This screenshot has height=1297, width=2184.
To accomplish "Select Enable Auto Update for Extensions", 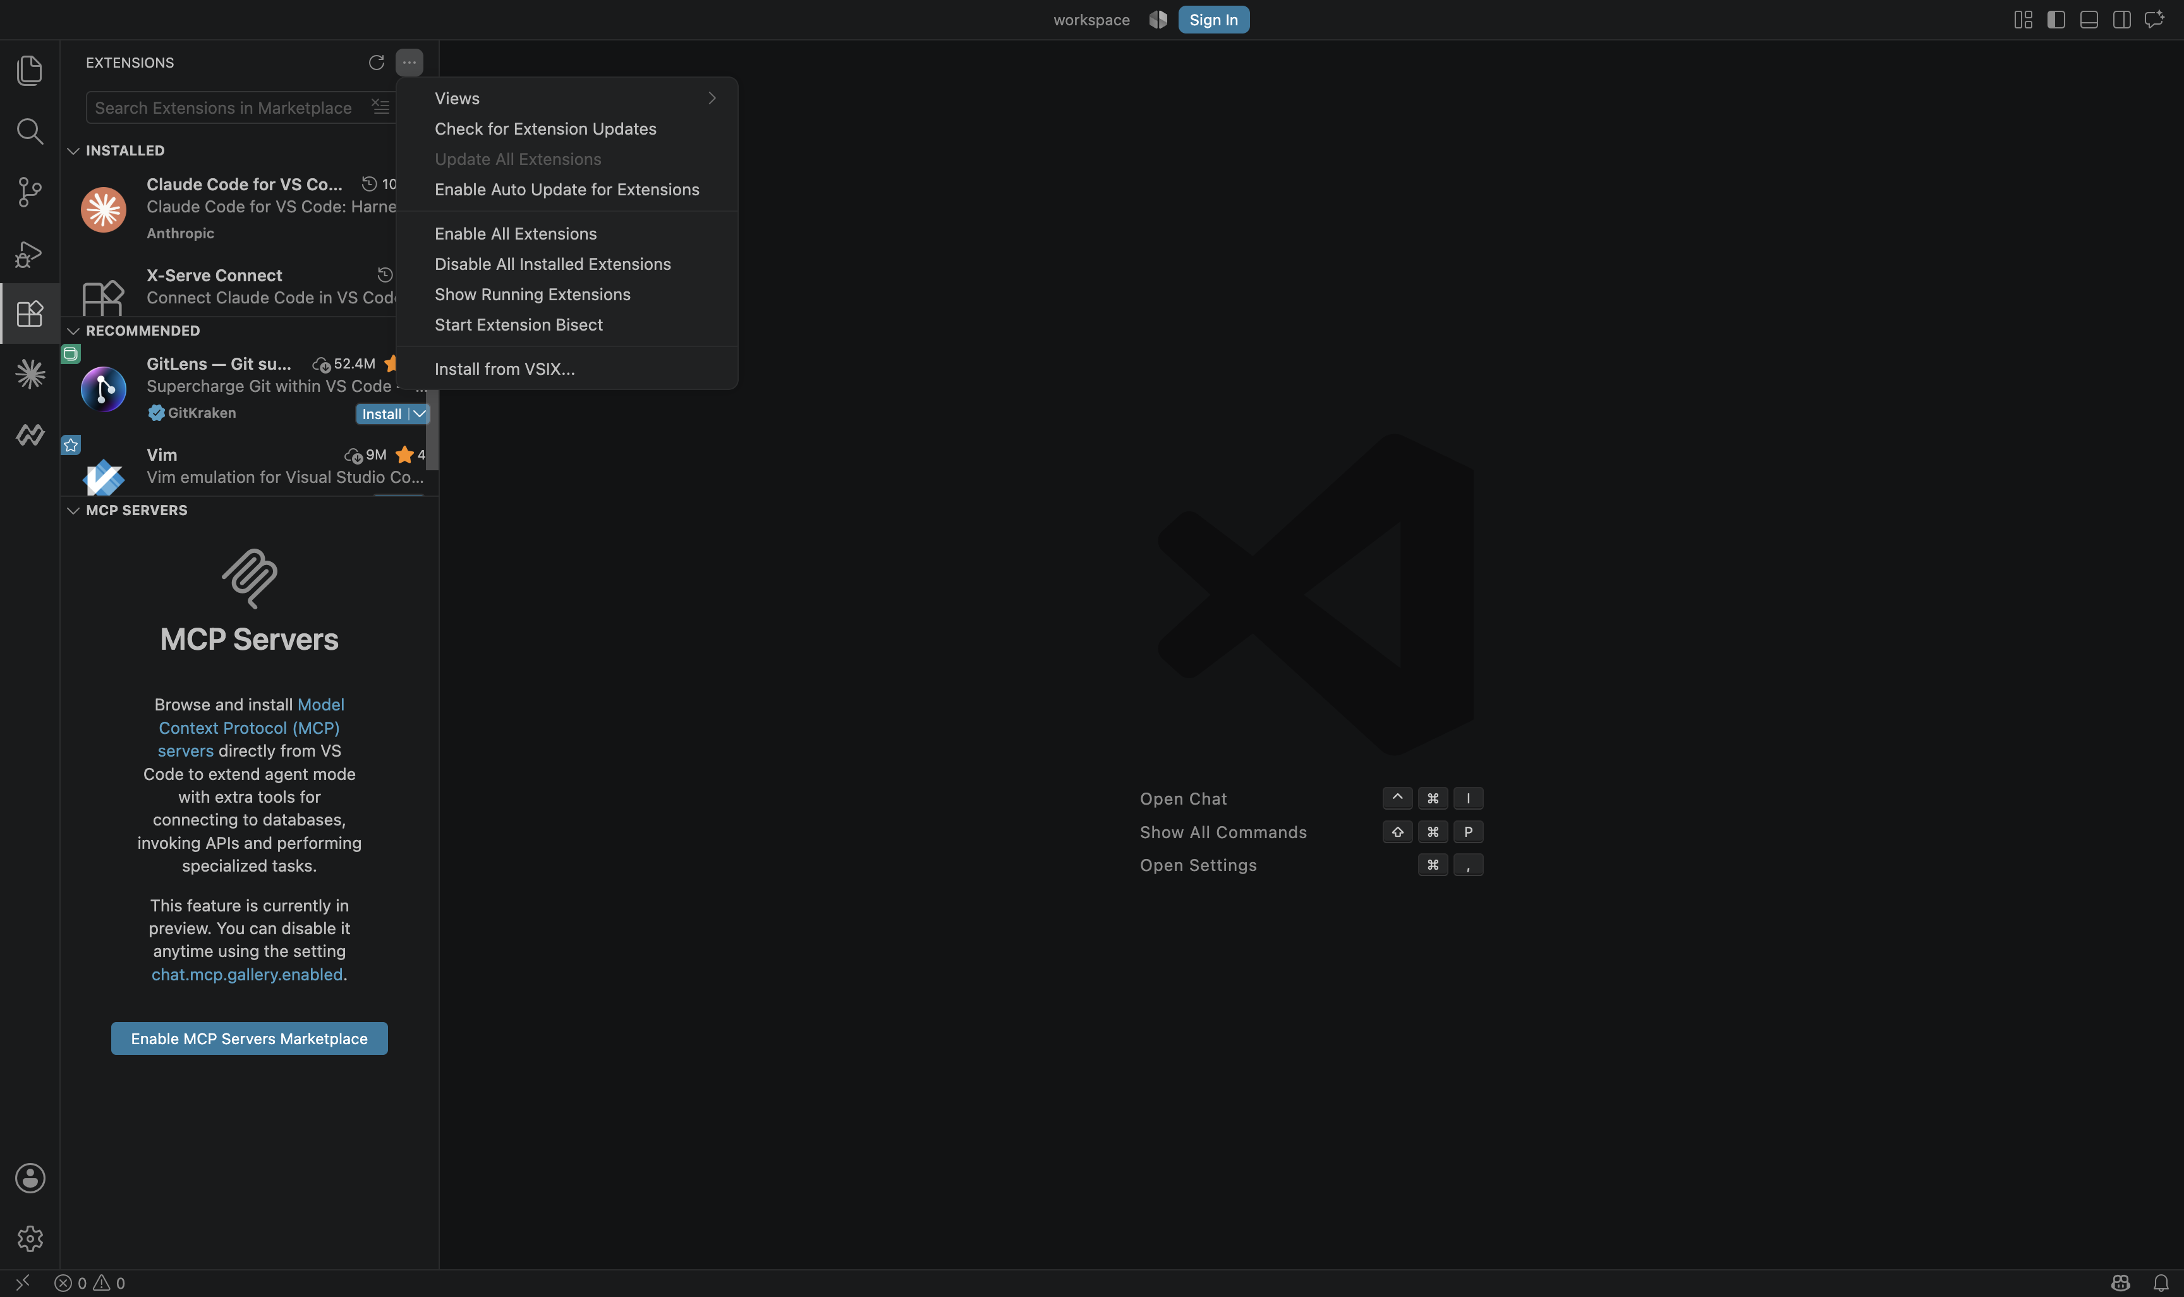I will [567, 190].
